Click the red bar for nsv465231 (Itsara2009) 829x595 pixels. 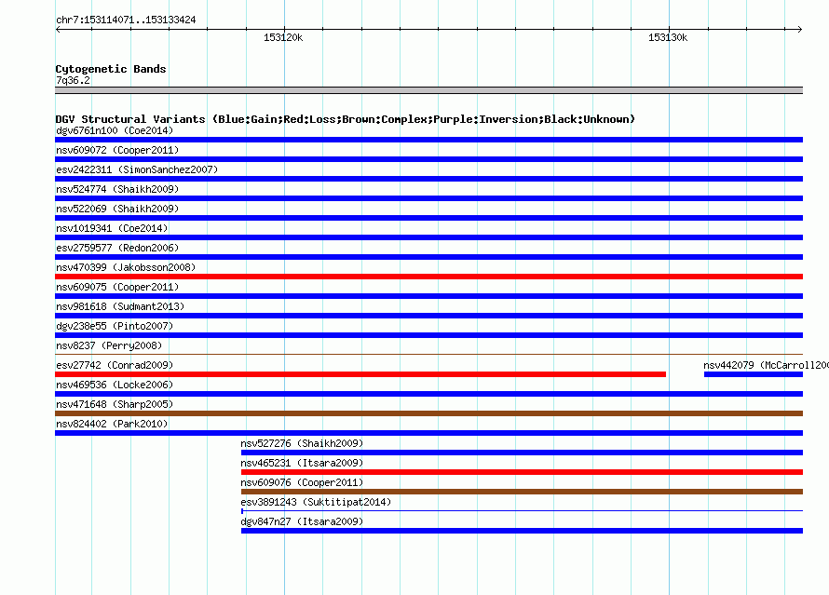click(522, 472)
